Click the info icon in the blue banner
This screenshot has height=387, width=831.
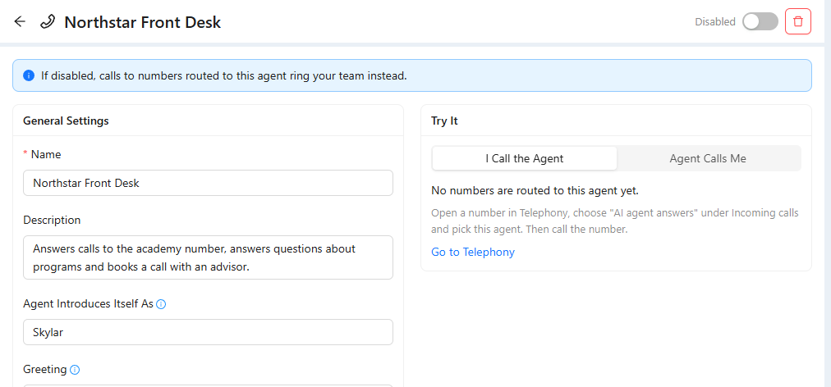point(29,75)
